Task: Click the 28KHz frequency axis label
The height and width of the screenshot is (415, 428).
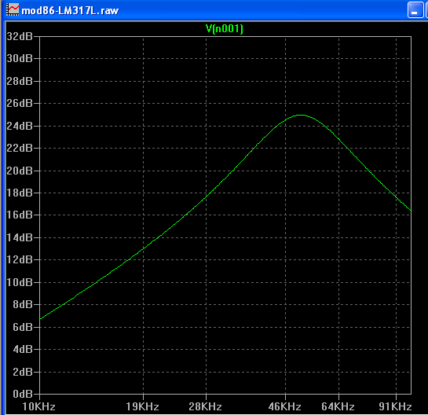Action: (205, 407)
